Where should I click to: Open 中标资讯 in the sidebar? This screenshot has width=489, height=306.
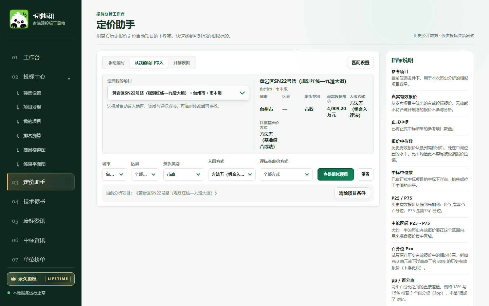41,240
